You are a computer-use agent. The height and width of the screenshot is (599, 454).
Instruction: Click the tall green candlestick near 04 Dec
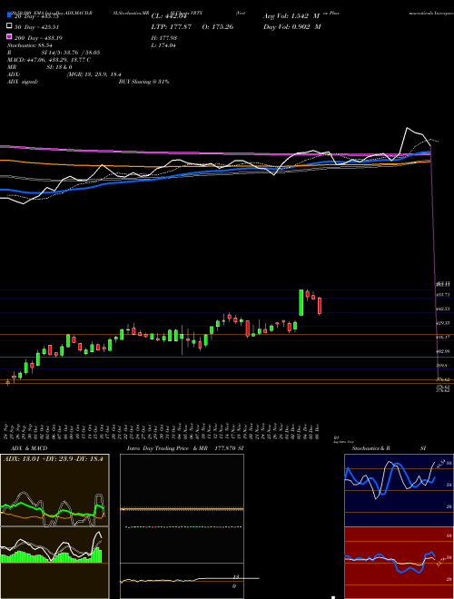301,302
